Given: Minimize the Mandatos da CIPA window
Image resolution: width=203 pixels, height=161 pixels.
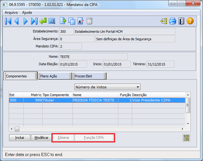Looking at the screenshot, I should pyautogui.click(x=173, y=4).
